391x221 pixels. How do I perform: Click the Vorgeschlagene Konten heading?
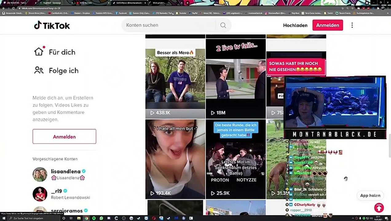click(55, 159)
